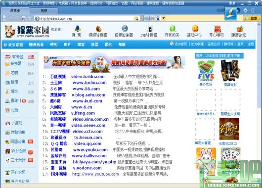Open the 游戏中心 smiley face icon
This screenshot has width=262, height=188.
pyautogui.click(x=195, y=29)
